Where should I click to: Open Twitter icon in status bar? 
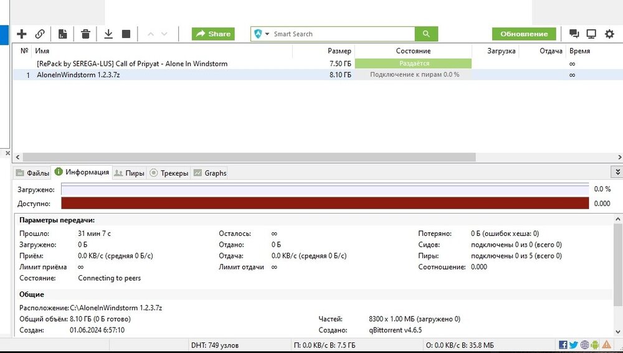pos(573,345)
